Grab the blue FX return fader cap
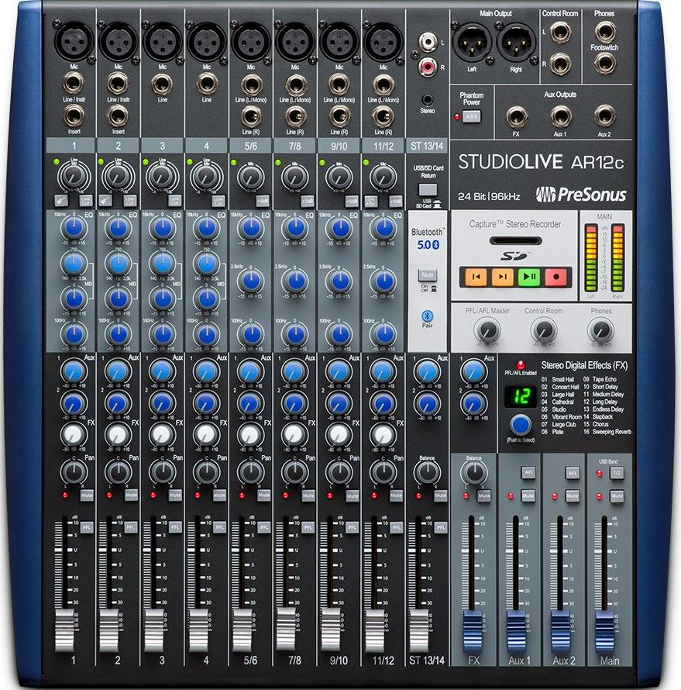 [x=473, y=631]
